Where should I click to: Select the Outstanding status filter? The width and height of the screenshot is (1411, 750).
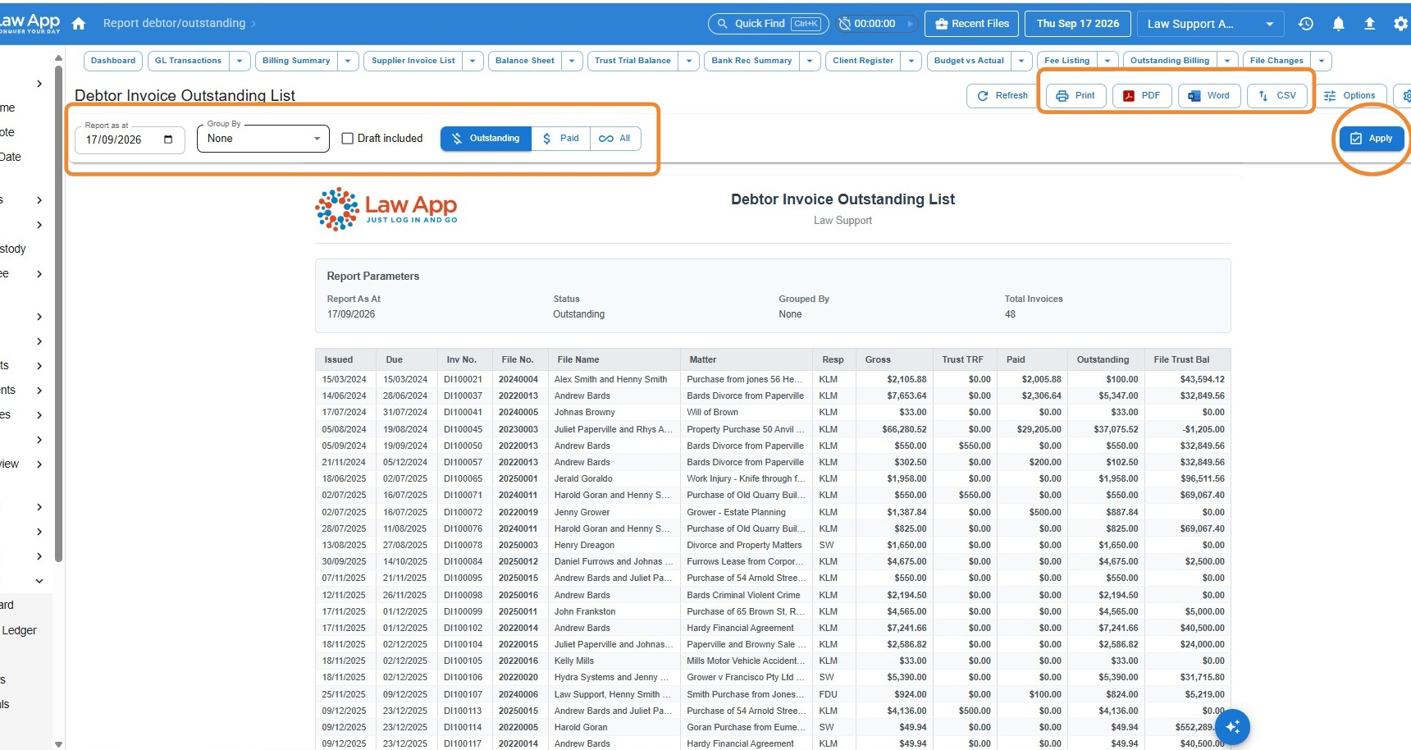click(x=486, y=139)
